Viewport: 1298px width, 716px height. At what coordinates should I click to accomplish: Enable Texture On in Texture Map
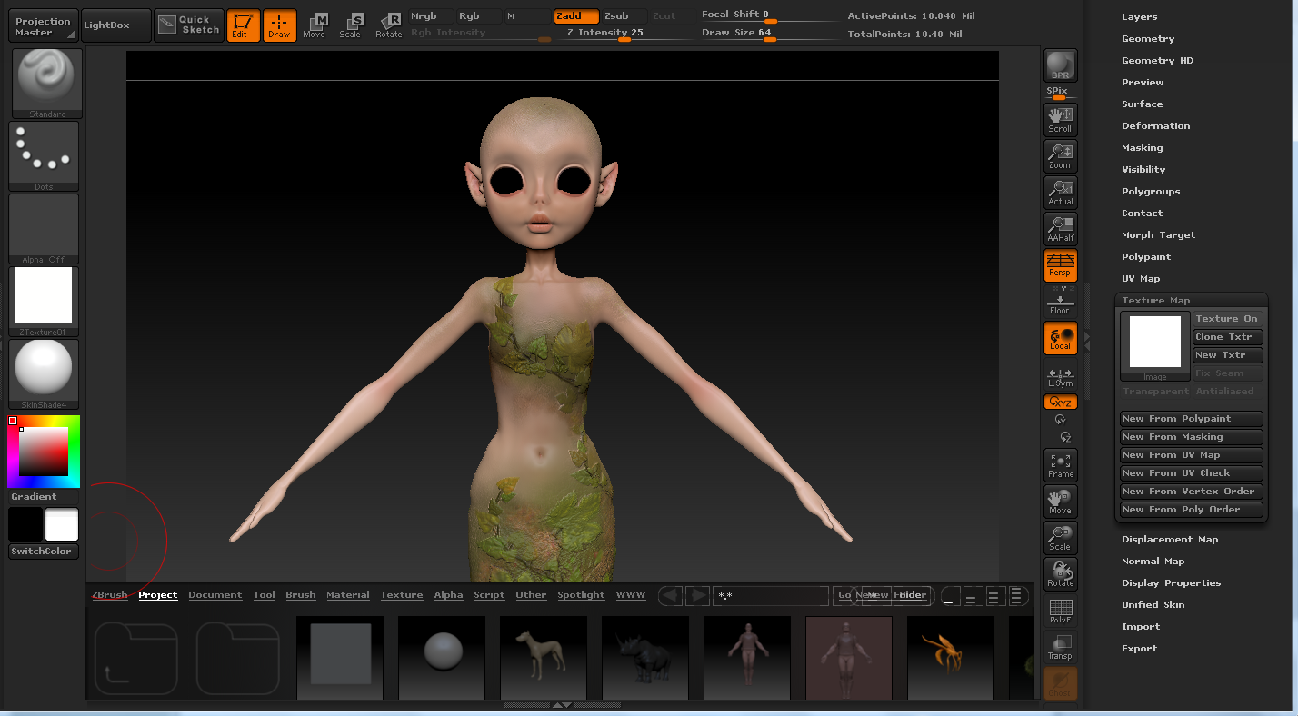1227,319
